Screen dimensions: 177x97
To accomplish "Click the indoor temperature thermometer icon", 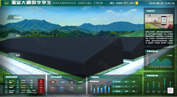I will 18,81.
